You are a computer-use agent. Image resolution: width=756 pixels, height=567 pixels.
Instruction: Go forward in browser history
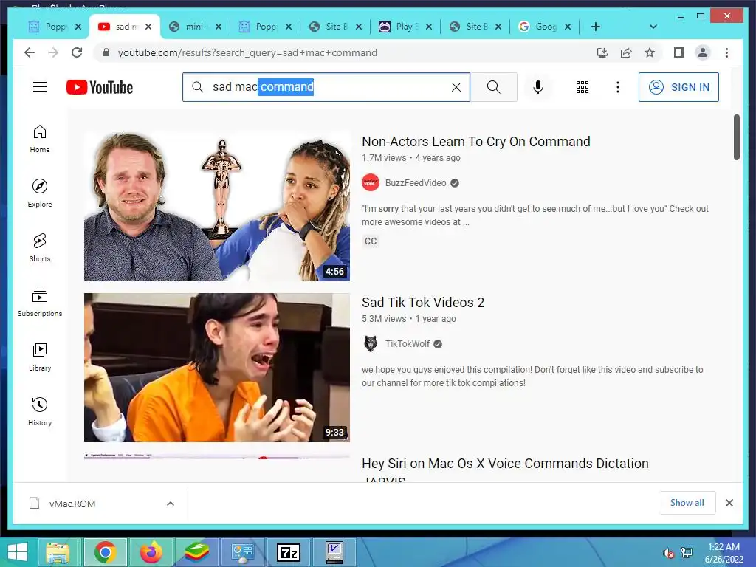(x=53, y=52)
